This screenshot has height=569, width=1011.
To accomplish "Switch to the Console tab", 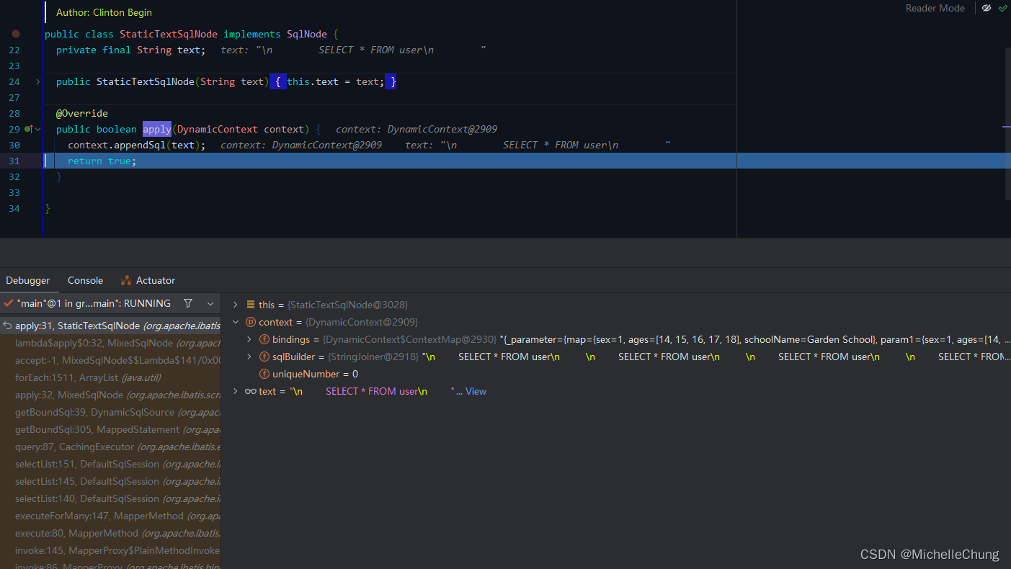I will (85, 280).
